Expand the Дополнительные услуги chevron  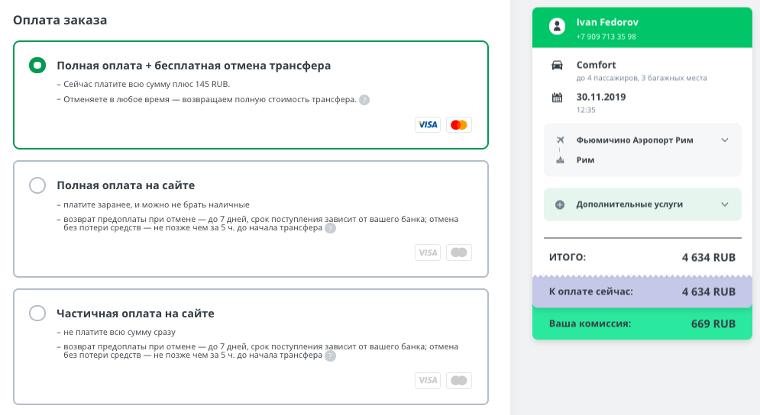pyautogui.click(x=725, y=204)
